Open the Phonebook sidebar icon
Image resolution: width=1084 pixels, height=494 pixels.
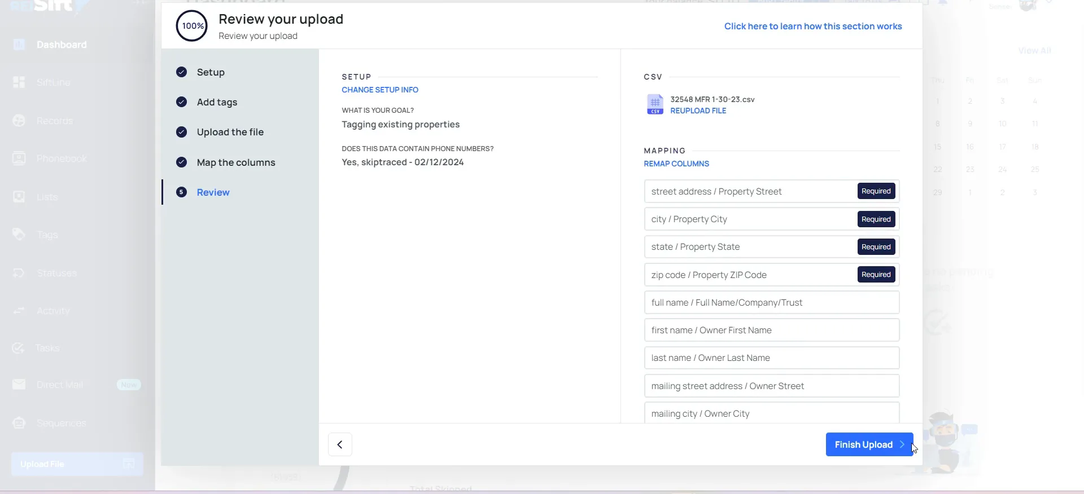coord(19,158)
